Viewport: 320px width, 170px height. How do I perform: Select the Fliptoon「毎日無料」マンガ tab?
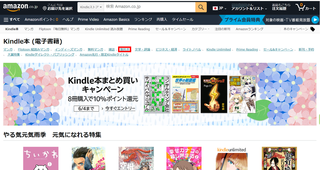point(59,29)
